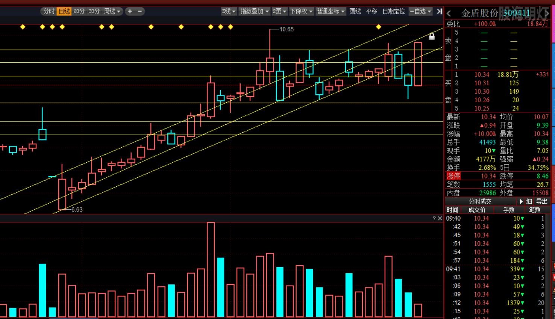The height and width of the screenshot is (319, 555).
Task: Click the 时间 column header
Action: (452, 210)
